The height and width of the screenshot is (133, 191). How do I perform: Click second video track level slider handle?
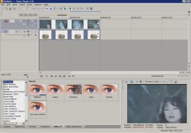(x=24, y=35)
